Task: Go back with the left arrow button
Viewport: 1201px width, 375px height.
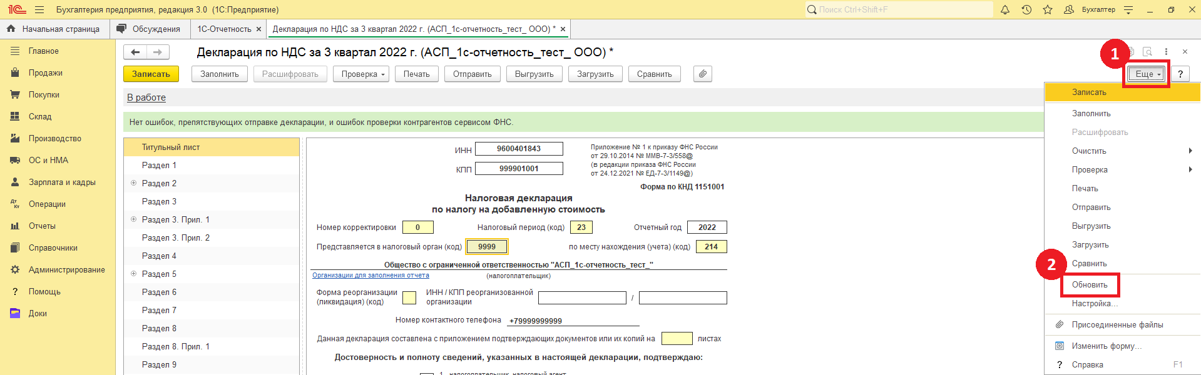Action: pos(135,52)
